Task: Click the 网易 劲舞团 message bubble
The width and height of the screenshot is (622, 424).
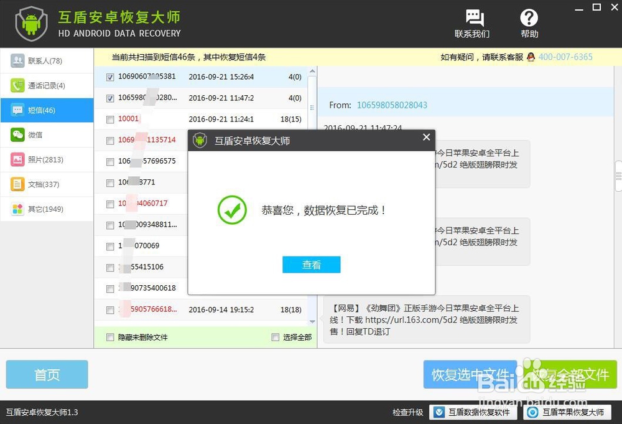Action: [427, 319]
